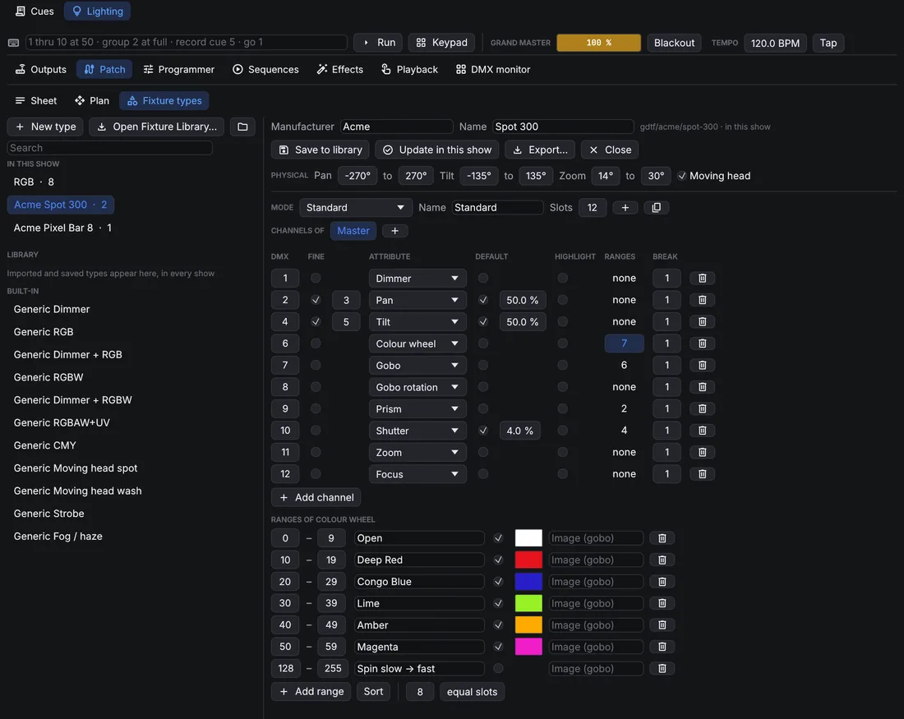
Task: Switch to the DMX monitor tab
Action: tap(493, 69)
